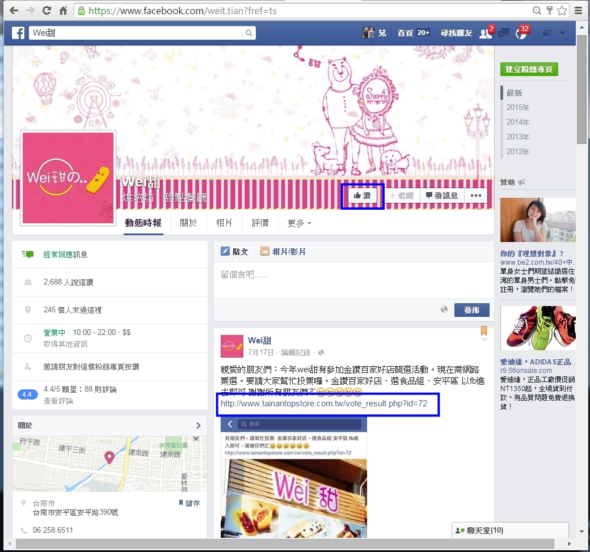Open friend requests icon with 2 badge

click(x=486, y=33)
